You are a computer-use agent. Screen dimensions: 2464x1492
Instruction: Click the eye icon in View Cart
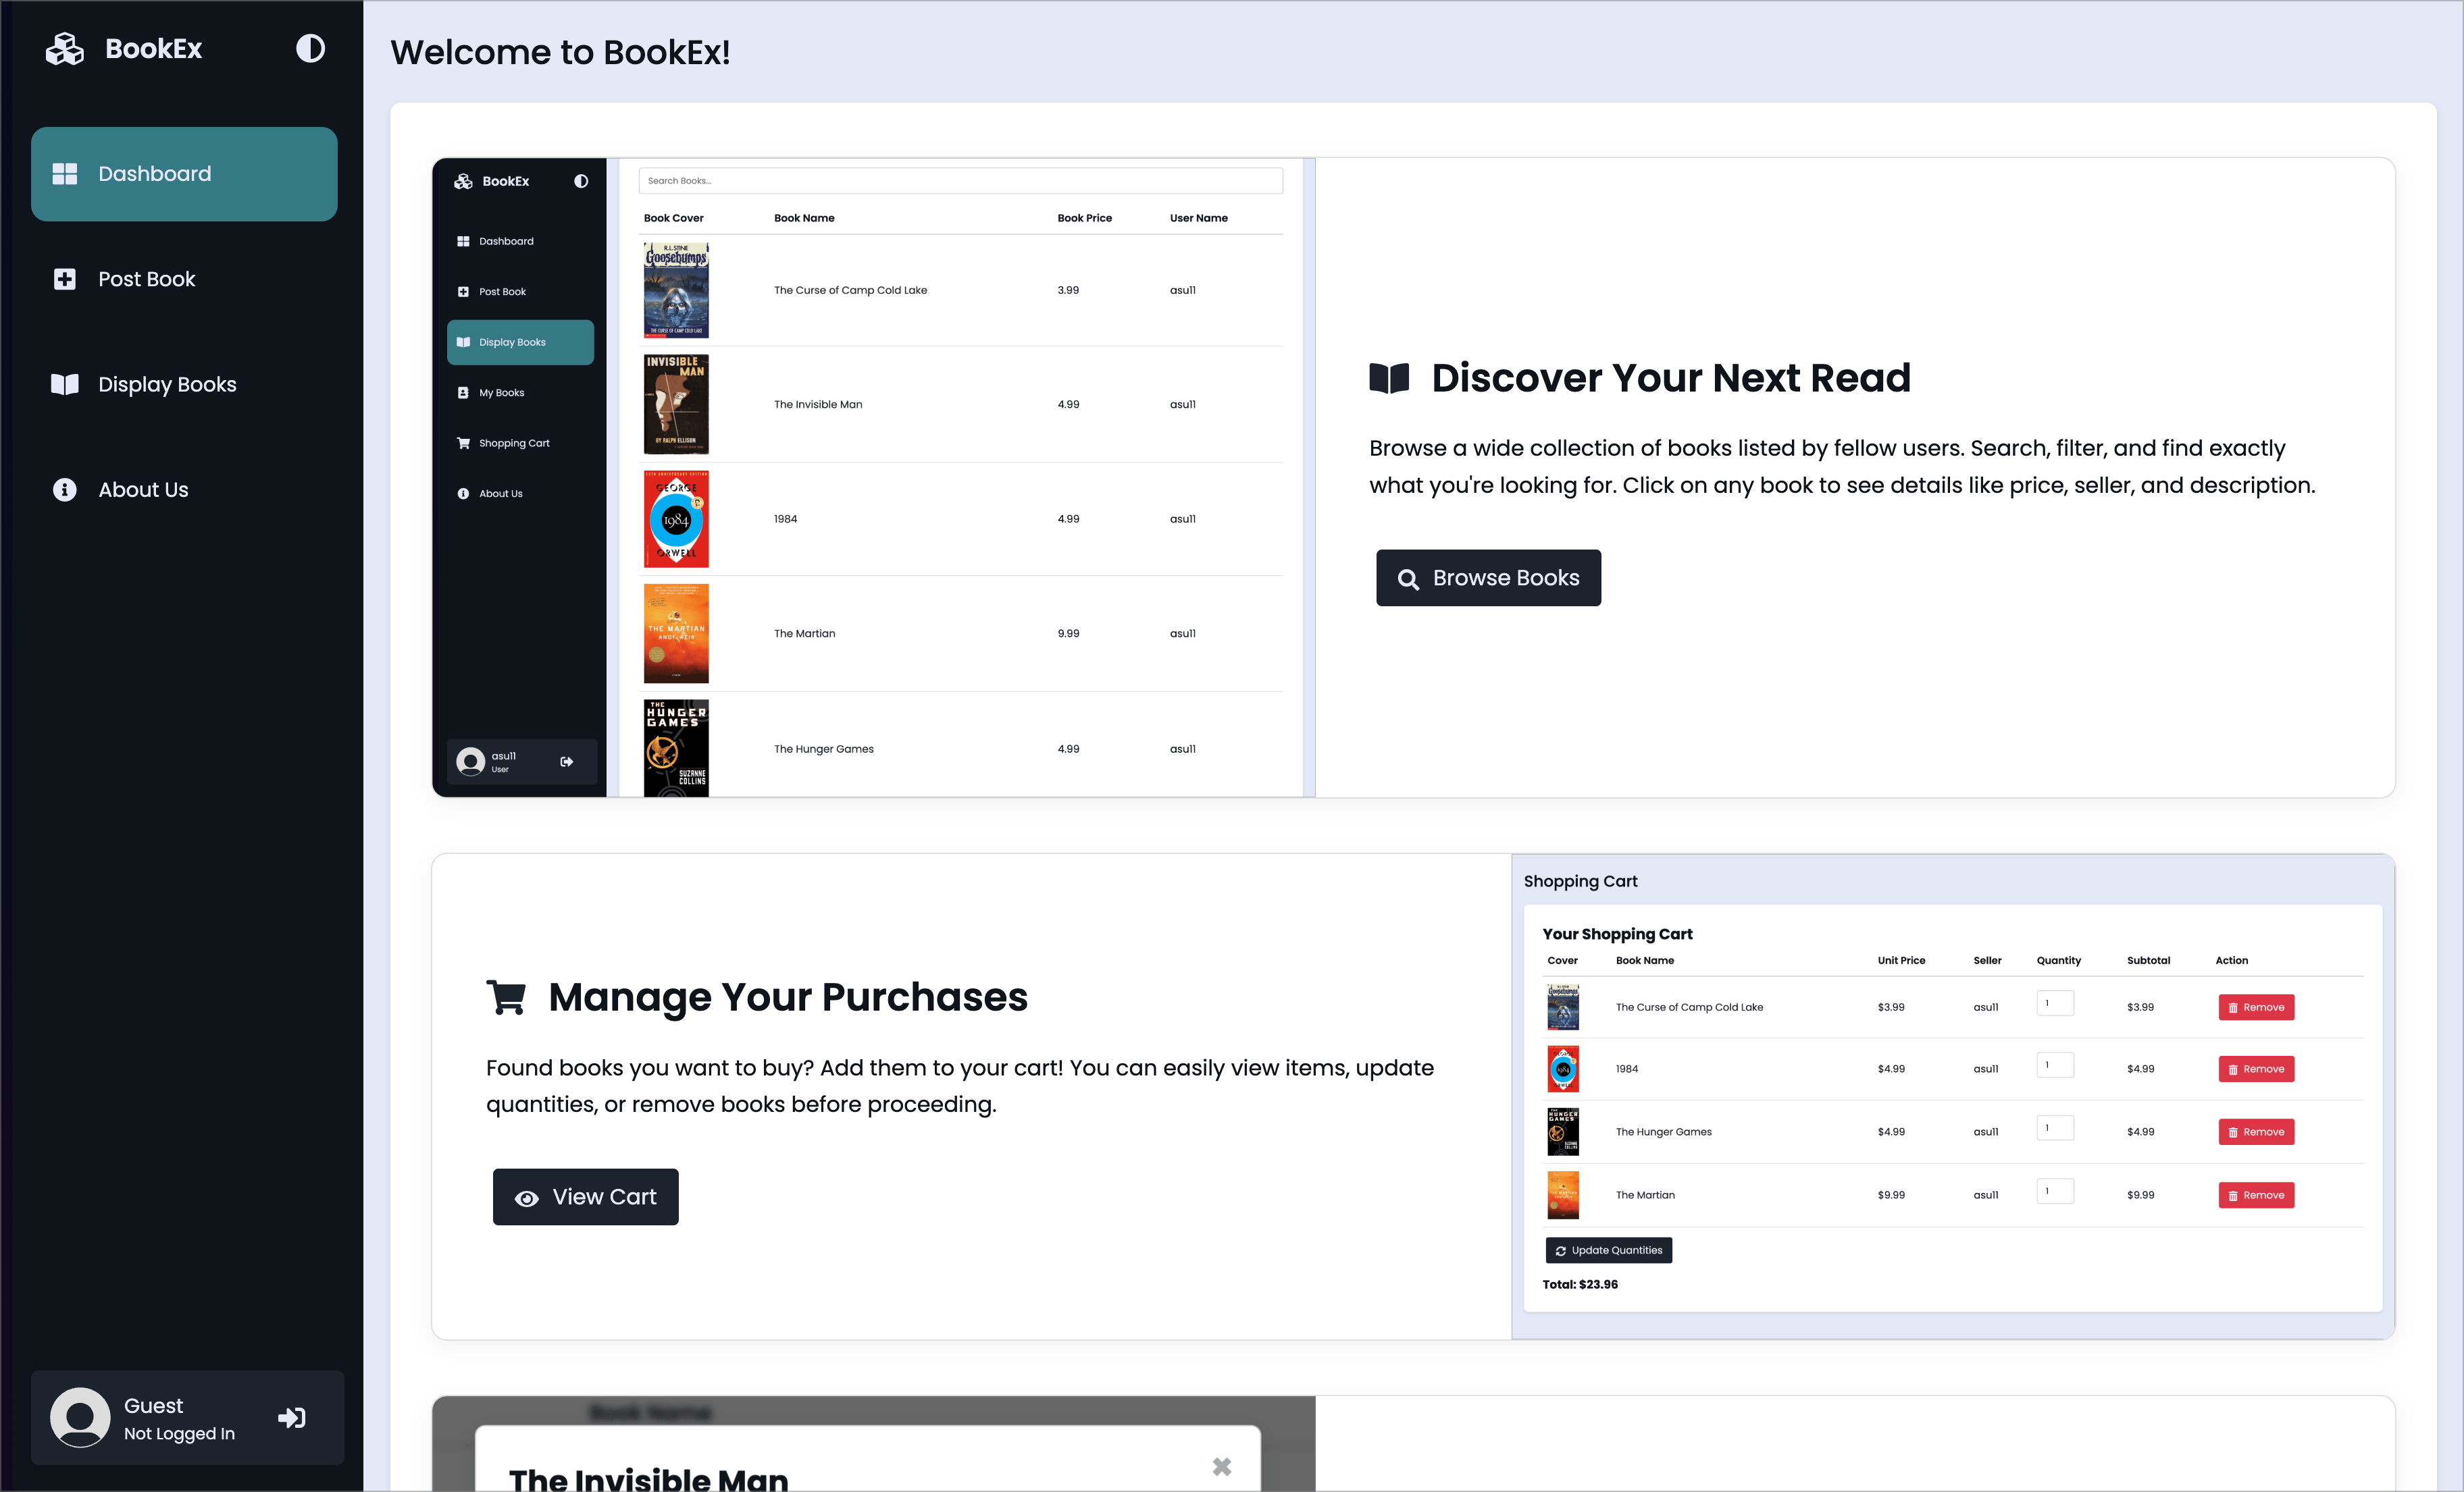coord(527,1198)
